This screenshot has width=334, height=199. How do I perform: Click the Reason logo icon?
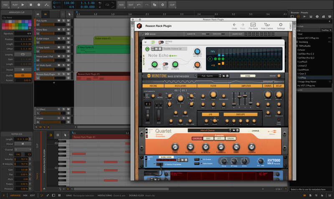pyautogui.click(x=139, y=26)
